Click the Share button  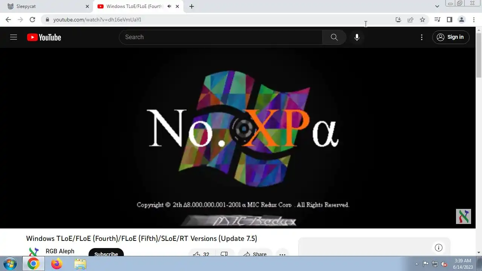point(255,253)
